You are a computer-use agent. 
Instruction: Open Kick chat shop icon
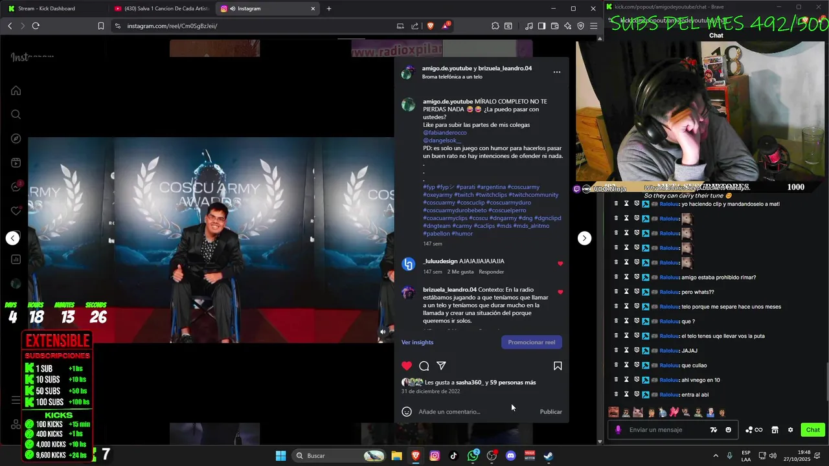(775, 430)
